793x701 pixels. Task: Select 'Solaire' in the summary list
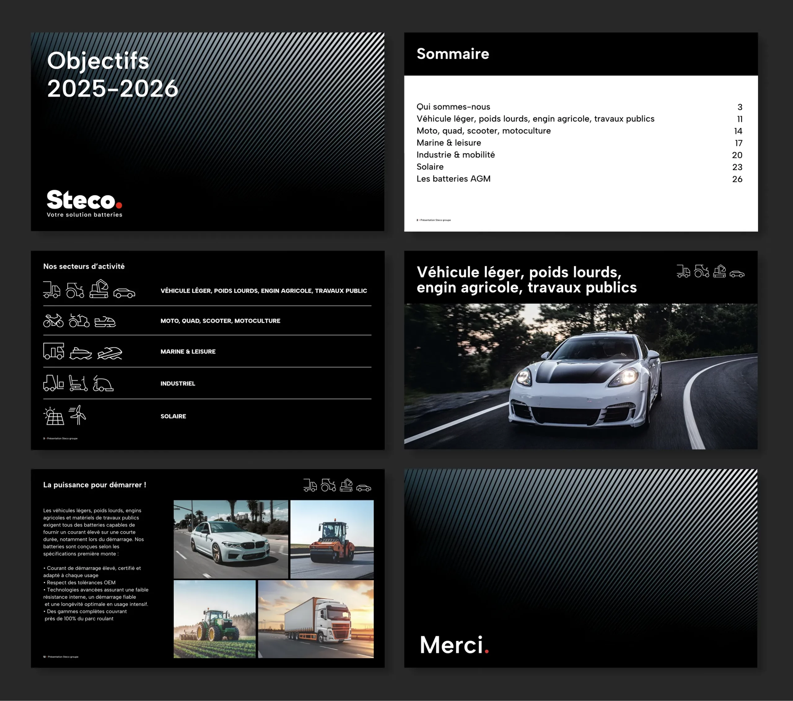pos(430,167)
